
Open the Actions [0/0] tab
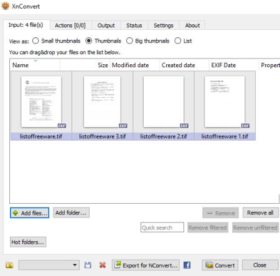[x=70, y=26]
